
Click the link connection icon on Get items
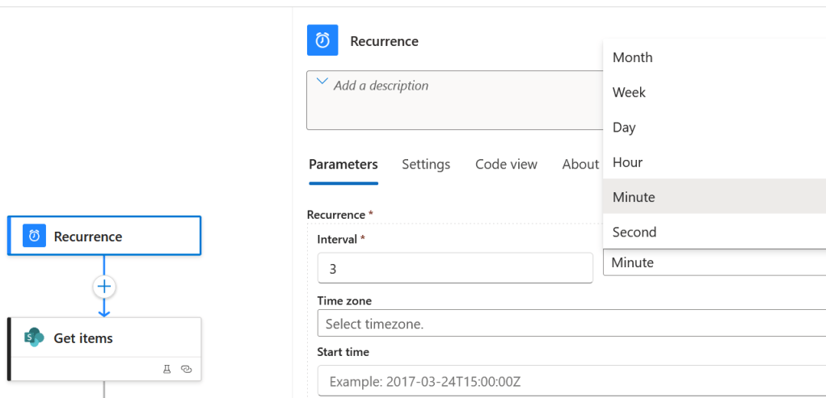(186, 369)
